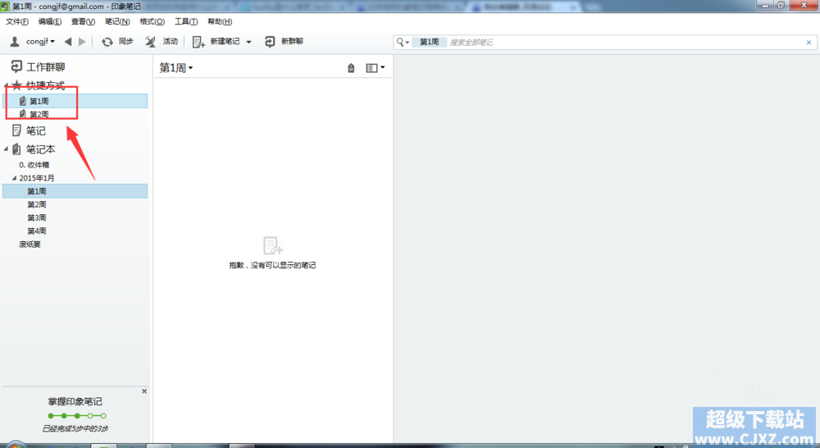Collapse the 笔记本 notebooks tree

(7, 149)
